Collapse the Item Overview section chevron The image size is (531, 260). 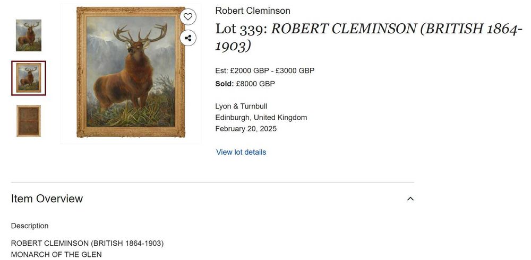tap(410, 199)
